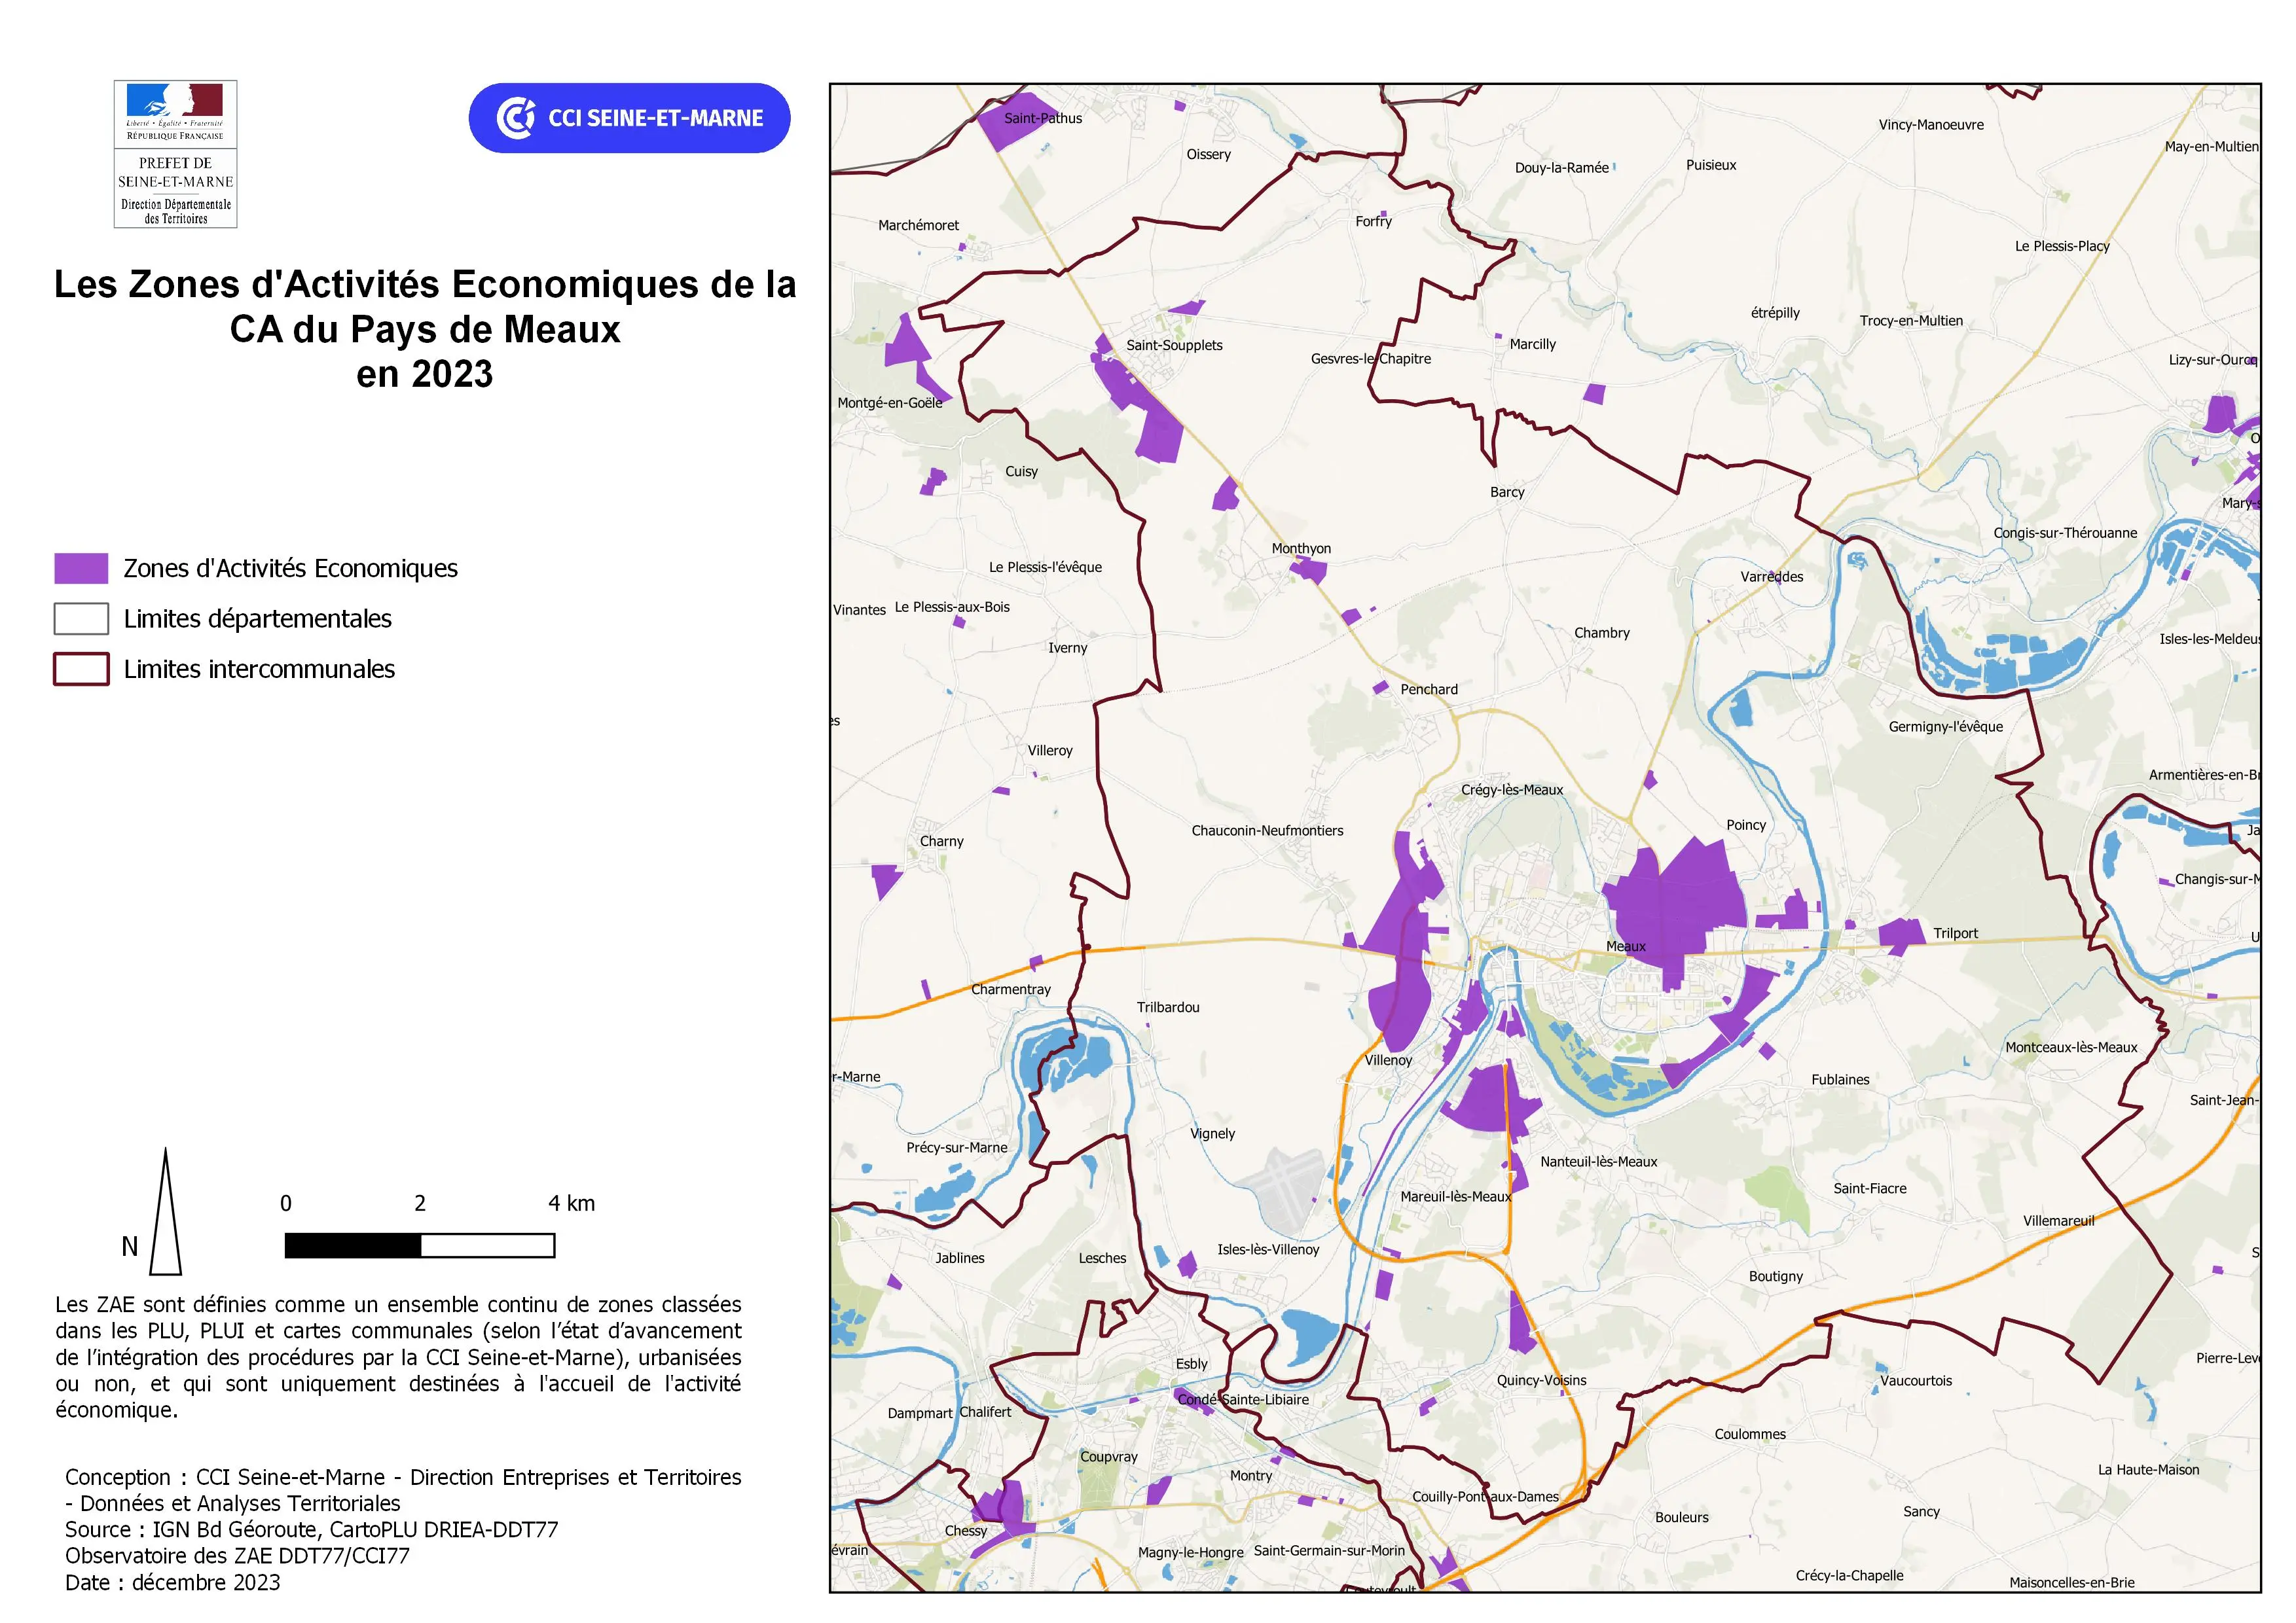This screenshot has height=1623, width=2296.
Task: Click the 'Vaucourtois' map label
Action: point(1916,1380)
